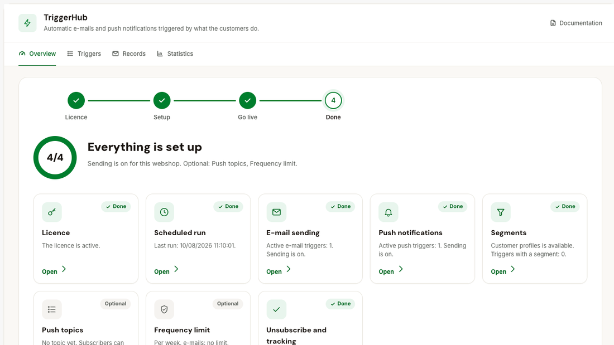Click the 'Customer profiles is available.' text

coord(533,246)
